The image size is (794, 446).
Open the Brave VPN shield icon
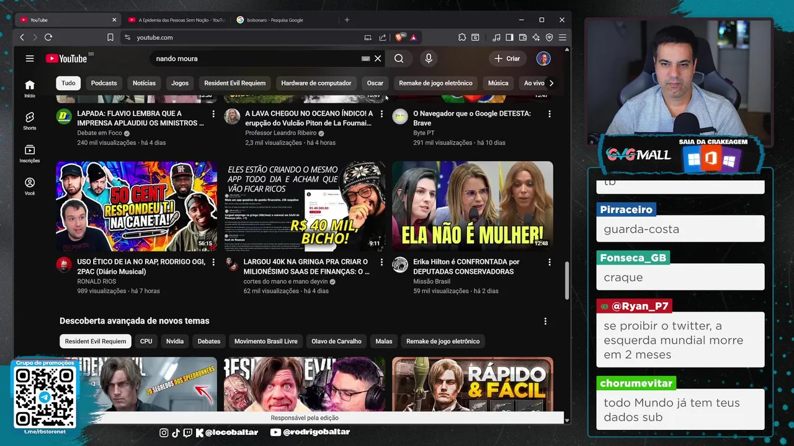549,37
